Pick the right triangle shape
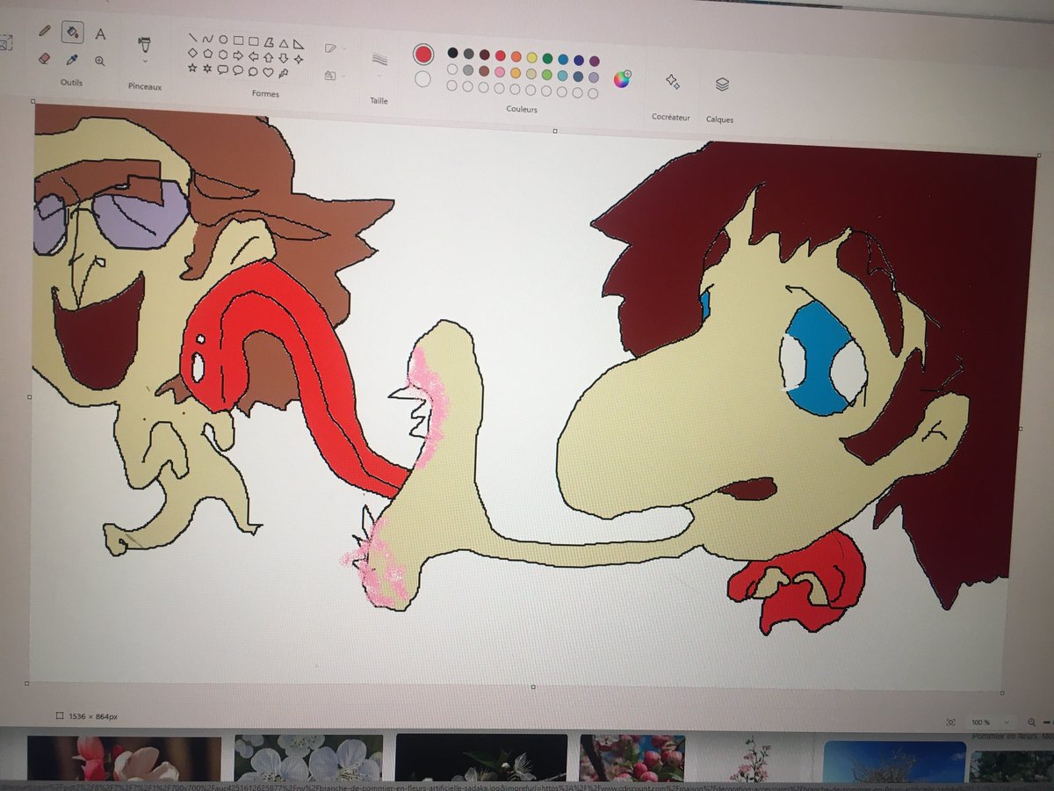 (x=299, y=44)
